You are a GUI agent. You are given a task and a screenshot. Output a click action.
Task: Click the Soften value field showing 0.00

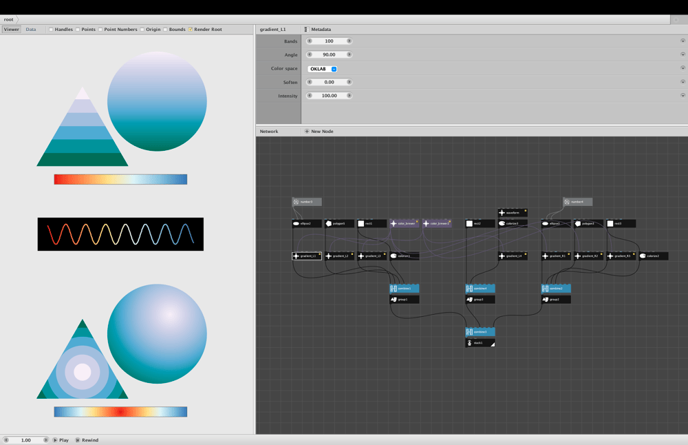pos(329,82)
